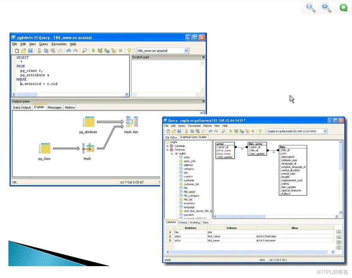Save the query in pgAdmin III Query window
This screenshot has height=278, width=352.
30,51
